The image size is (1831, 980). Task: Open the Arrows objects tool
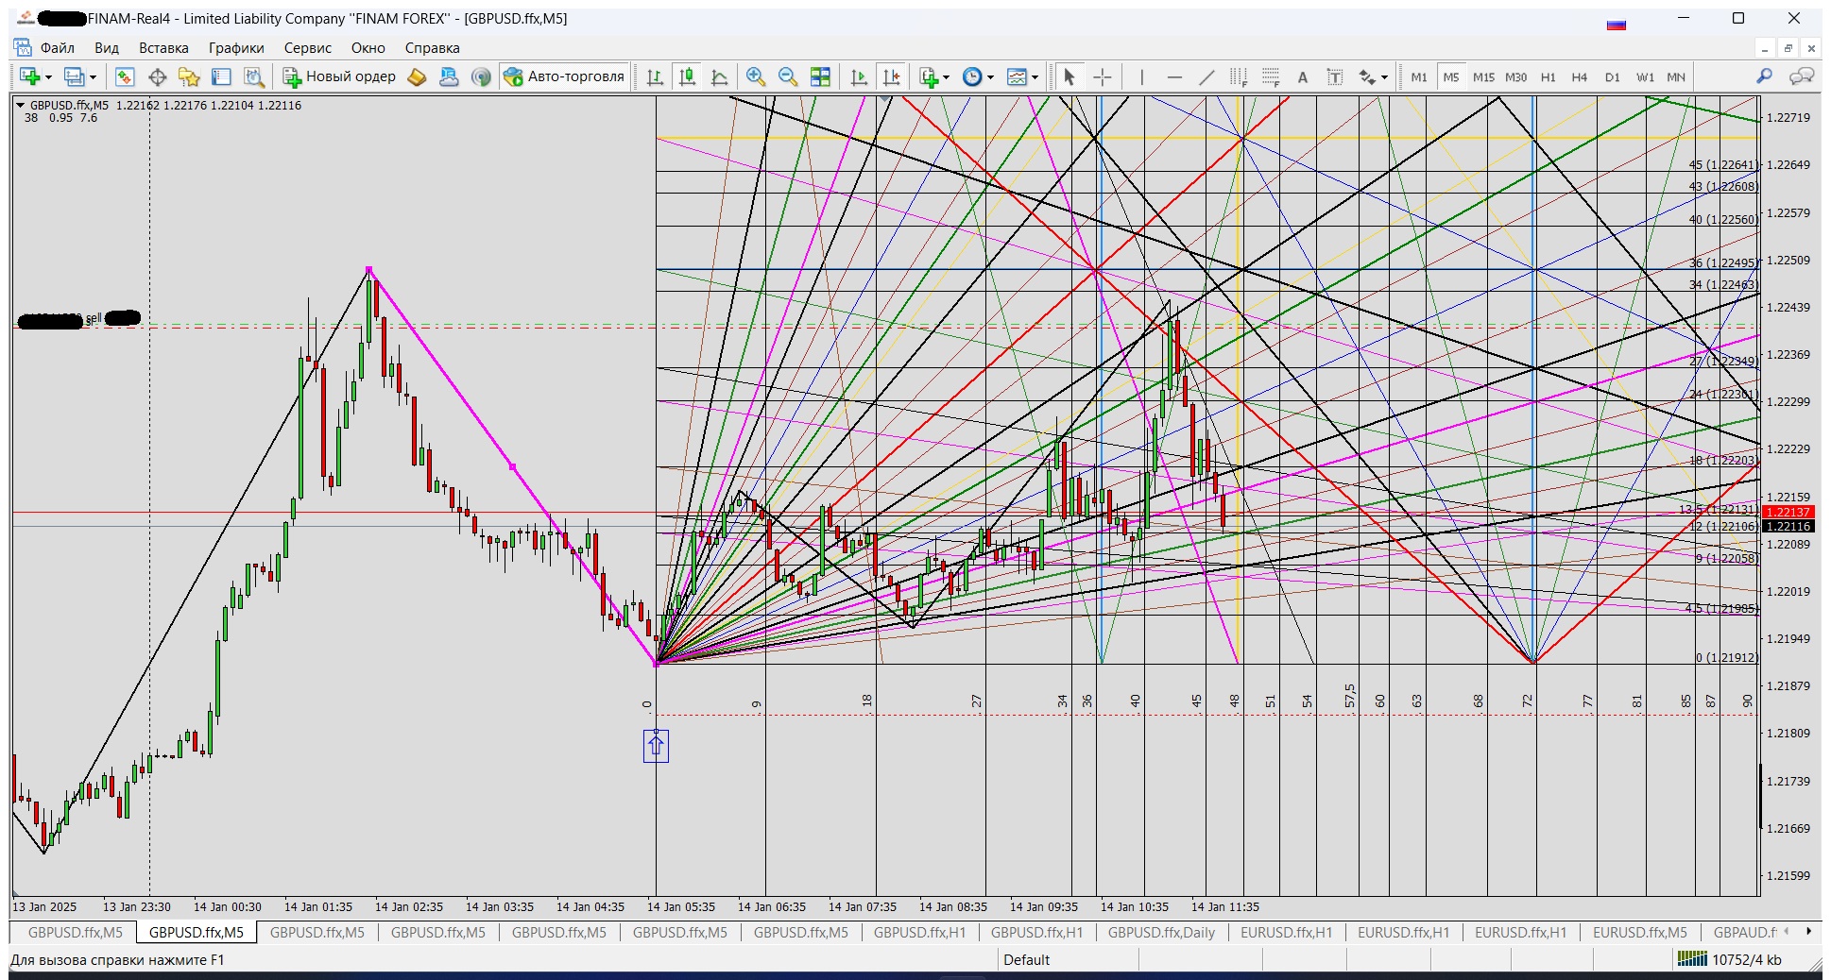coord(1367,77)
